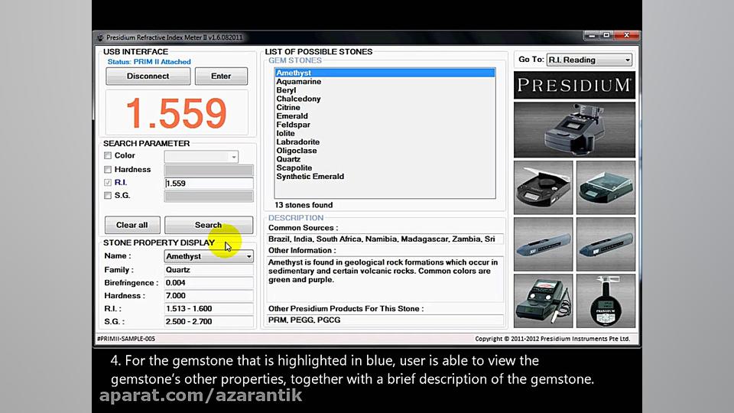Click the right pen tester thumbnail in the middle row

pos(606,245)
